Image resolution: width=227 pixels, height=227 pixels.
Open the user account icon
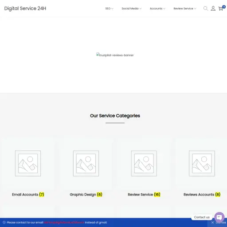click(213, 8)
